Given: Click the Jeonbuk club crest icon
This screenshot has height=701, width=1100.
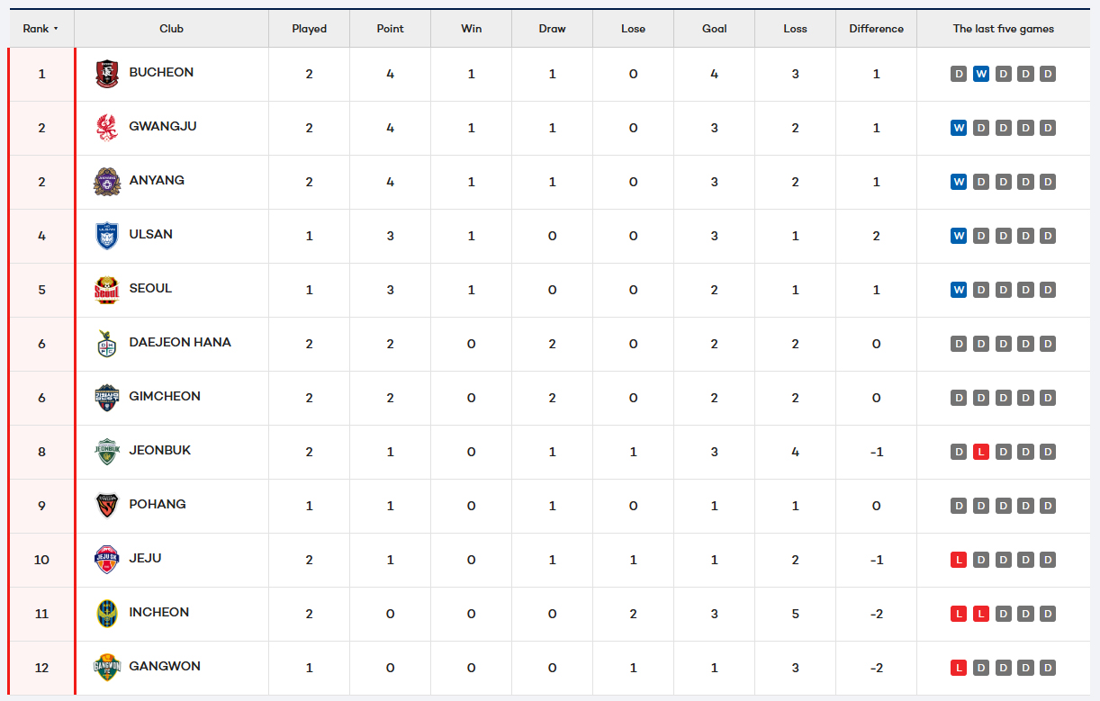Looking at the screenshot, I should 107,452.
